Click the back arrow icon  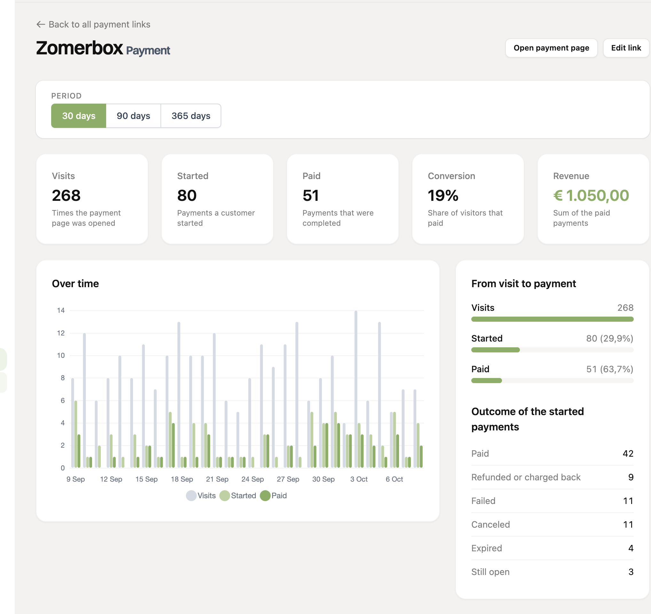[x=41, y=24]
